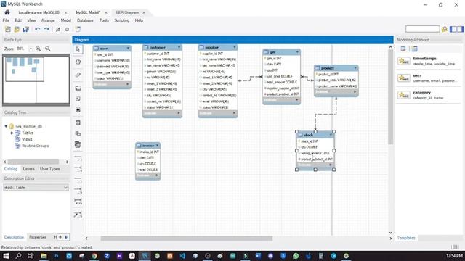The width and height of the screenshot is (465, 261).
Task: Select the text note tool
Action: click(x=78, y=99)
